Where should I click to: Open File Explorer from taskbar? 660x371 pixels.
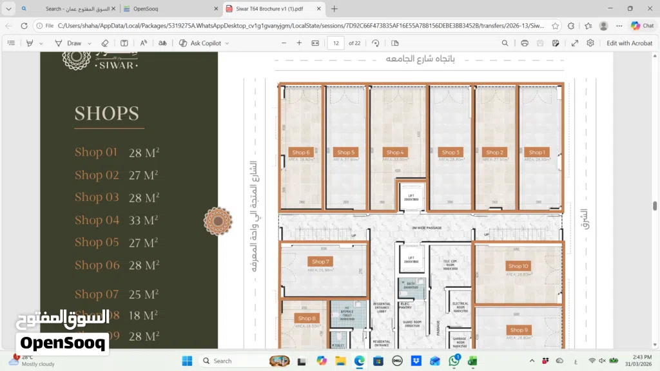(x=340, y=361)
